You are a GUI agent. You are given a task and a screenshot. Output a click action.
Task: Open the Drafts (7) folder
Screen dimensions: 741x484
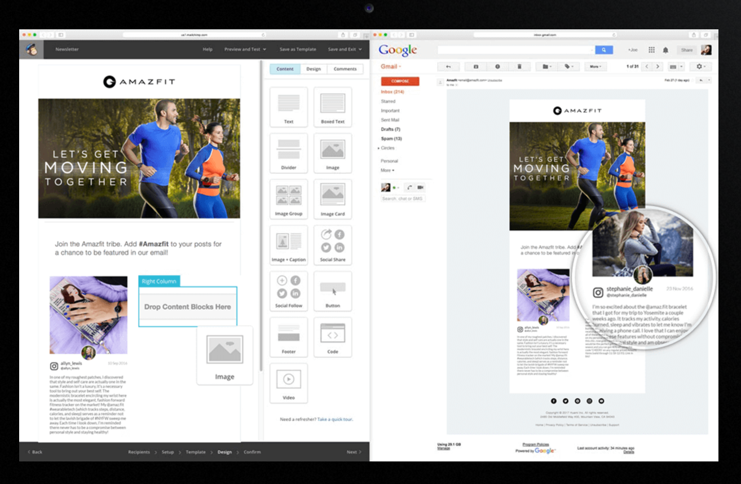click(390, 129)
